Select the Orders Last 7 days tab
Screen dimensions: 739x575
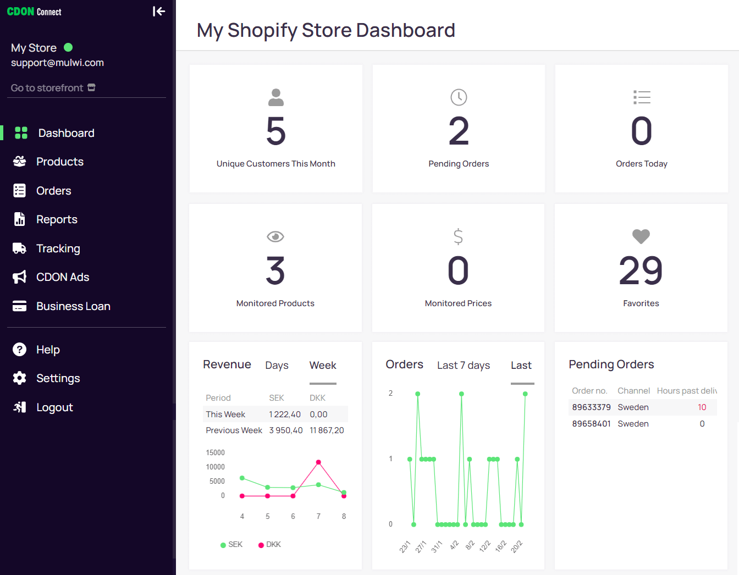tap(464, 366)
